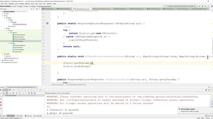This screenshot has height=119, width=213.
Task: Open the Event Log button
Action: 209,116
